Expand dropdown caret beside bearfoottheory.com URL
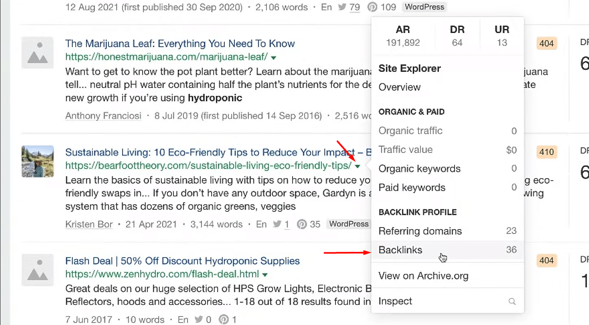 point(357,166)
